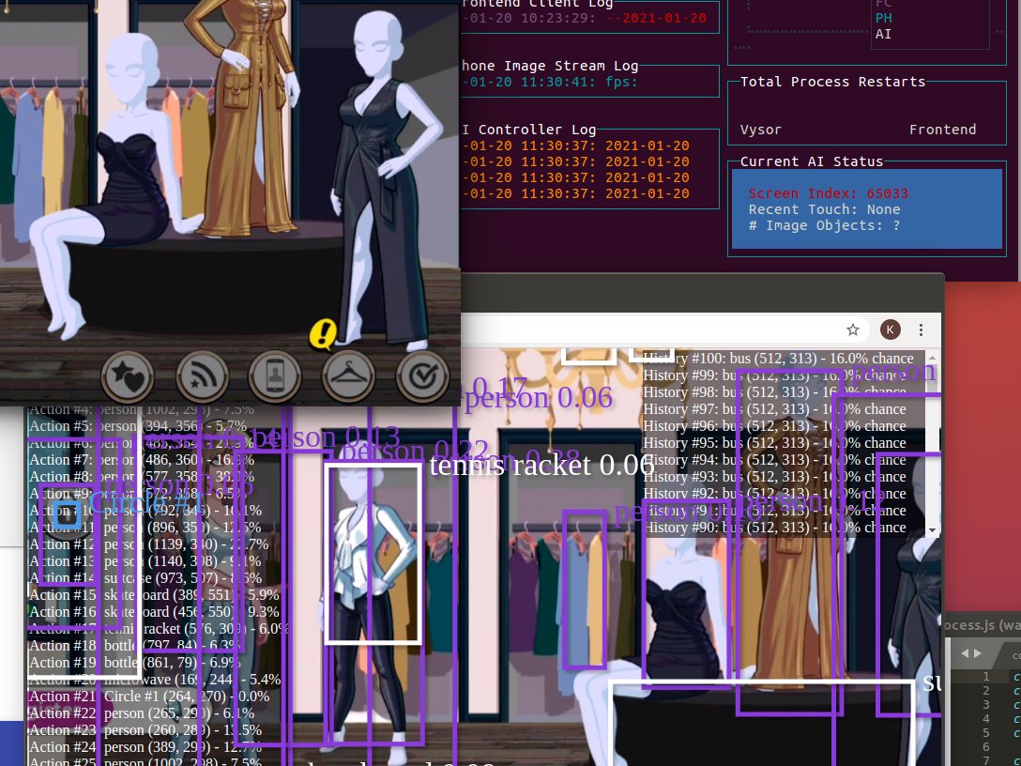
Task: Click the 'History #96: bus' entry
Action: pos(774,426)
